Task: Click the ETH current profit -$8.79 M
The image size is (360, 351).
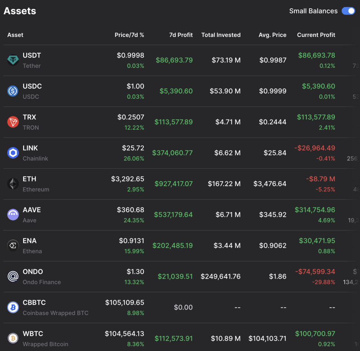Action: point(320,179)
